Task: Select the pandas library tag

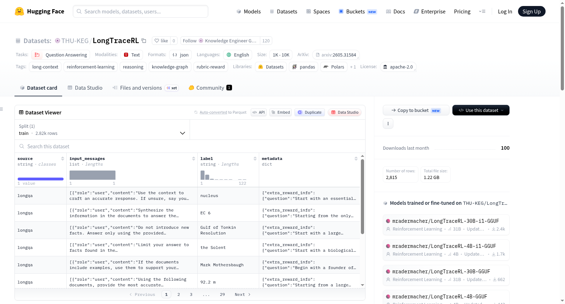Action: pyautogui.click(x=304, y=67)
